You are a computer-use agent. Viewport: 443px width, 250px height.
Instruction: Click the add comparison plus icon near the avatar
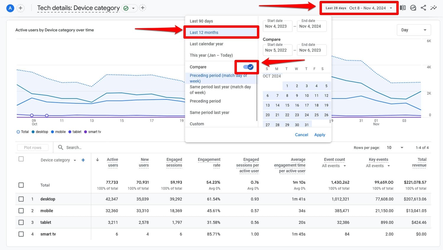[20, 8]
